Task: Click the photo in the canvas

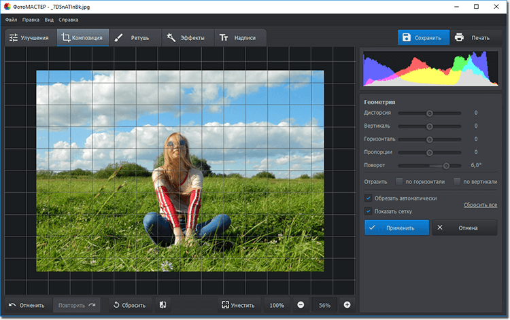Action: [x=180, y=171]
